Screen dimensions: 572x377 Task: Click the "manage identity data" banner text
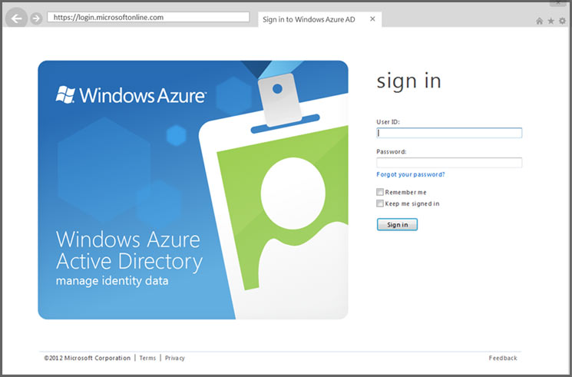coord(112,281)
